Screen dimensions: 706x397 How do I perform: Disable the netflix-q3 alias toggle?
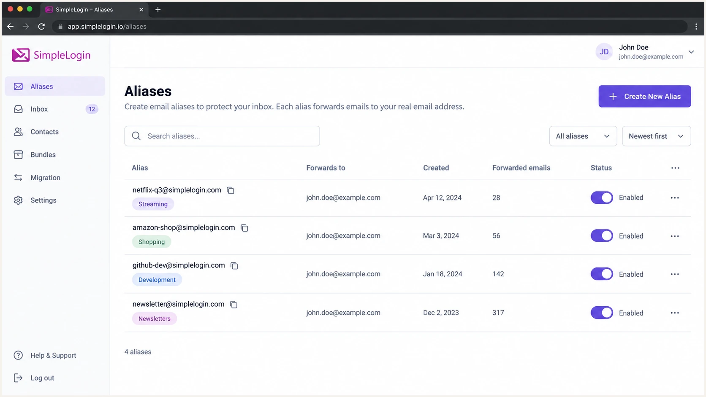click(x=602, y=197)
